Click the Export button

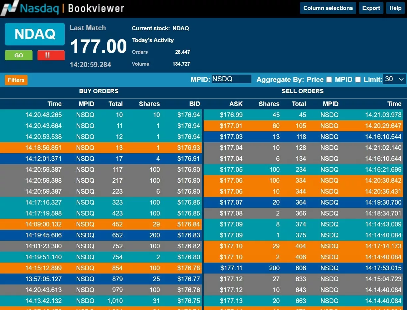[371, 8]
